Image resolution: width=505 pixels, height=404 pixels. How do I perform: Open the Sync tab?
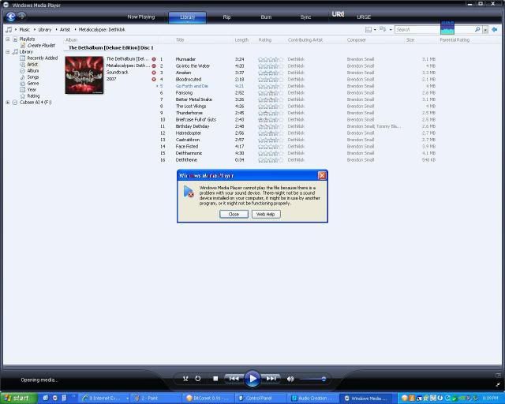[305, 17]
